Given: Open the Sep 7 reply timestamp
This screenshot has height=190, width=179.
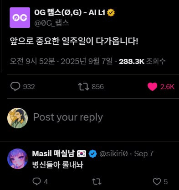Looking at the screenshot, I should (x=143, y=153).
